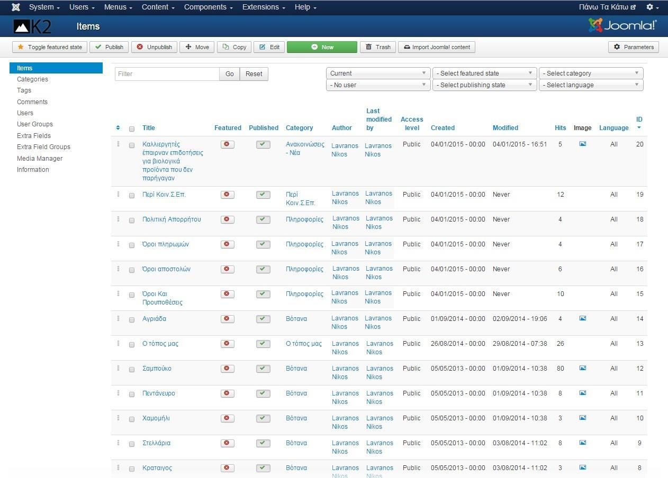
Task: Open the Current filter dropdown
Action: pyautogui.click(x=378, y=73)
